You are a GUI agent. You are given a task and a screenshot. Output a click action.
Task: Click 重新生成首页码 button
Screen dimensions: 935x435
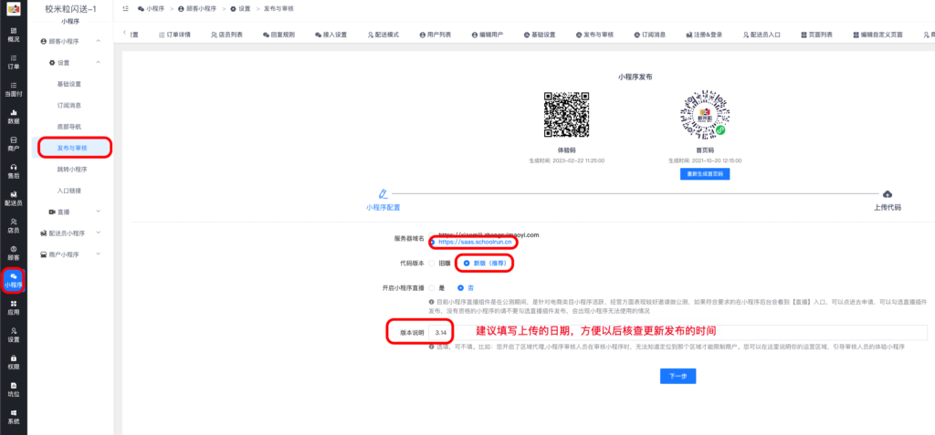point(704,173)
